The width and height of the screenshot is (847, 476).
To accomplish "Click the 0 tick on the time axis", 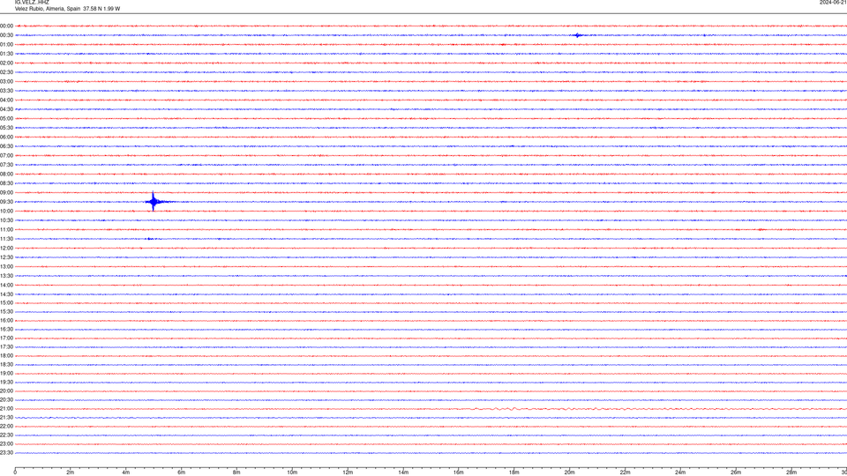I will pyautogui.click(x=15, y=472).
